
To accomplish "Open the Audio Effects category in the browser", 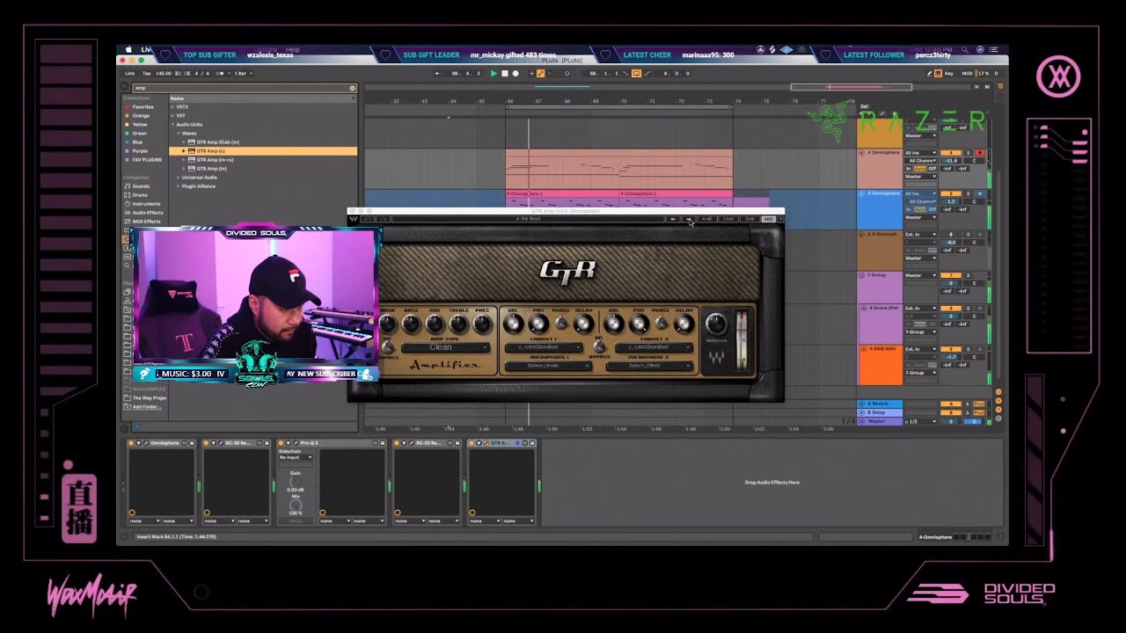I will coord(147,212).
